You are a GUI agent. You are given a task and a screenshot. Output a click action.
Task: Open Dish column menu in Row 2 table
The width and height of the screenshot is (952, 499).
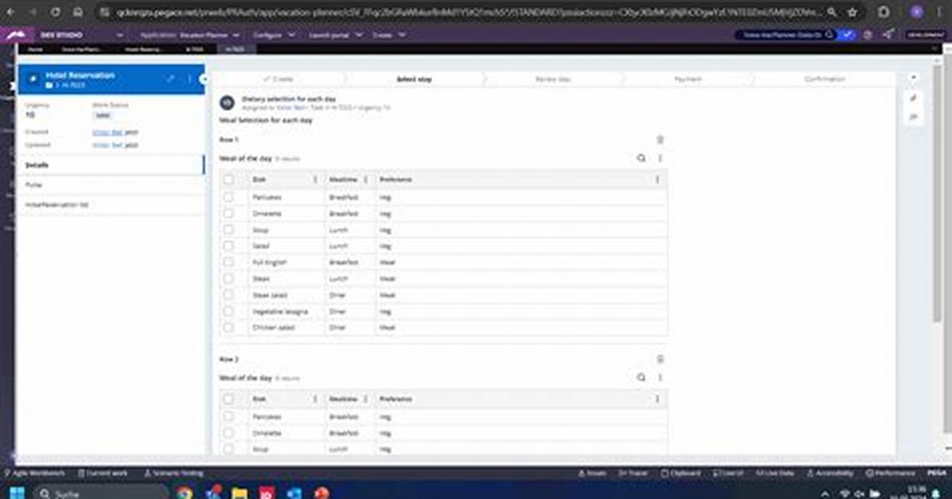point(314,399)
